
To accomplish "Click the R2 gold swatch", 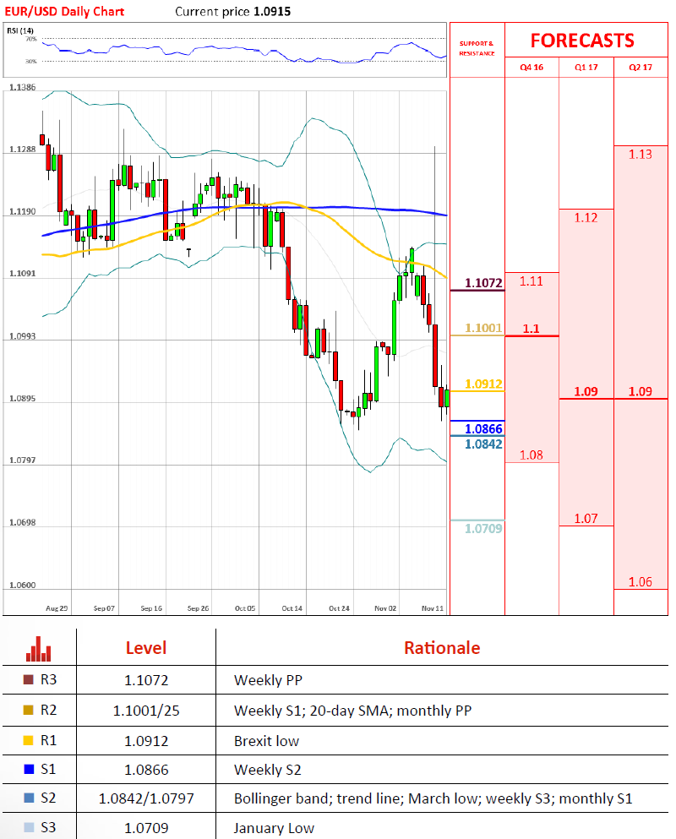I will pyautogui.click(x=29, y=710).
